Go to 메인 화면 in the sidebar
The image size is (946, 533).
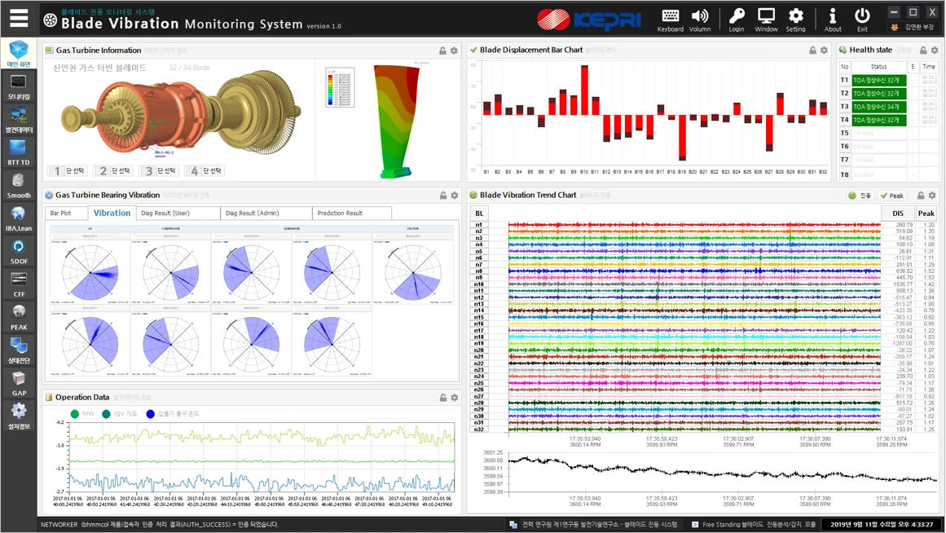[19, 54]
